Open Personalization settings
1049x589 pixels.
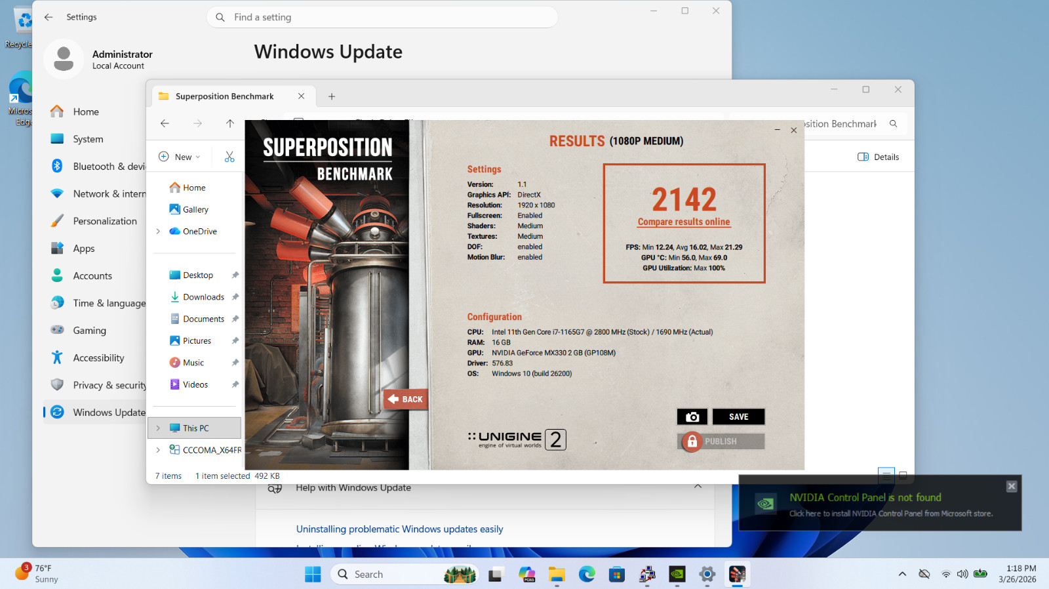[x=96, y=221]
